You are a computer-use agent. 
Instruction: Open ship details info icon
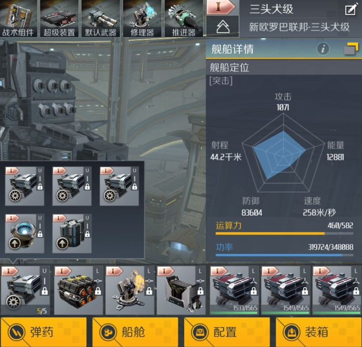[323, 49]
